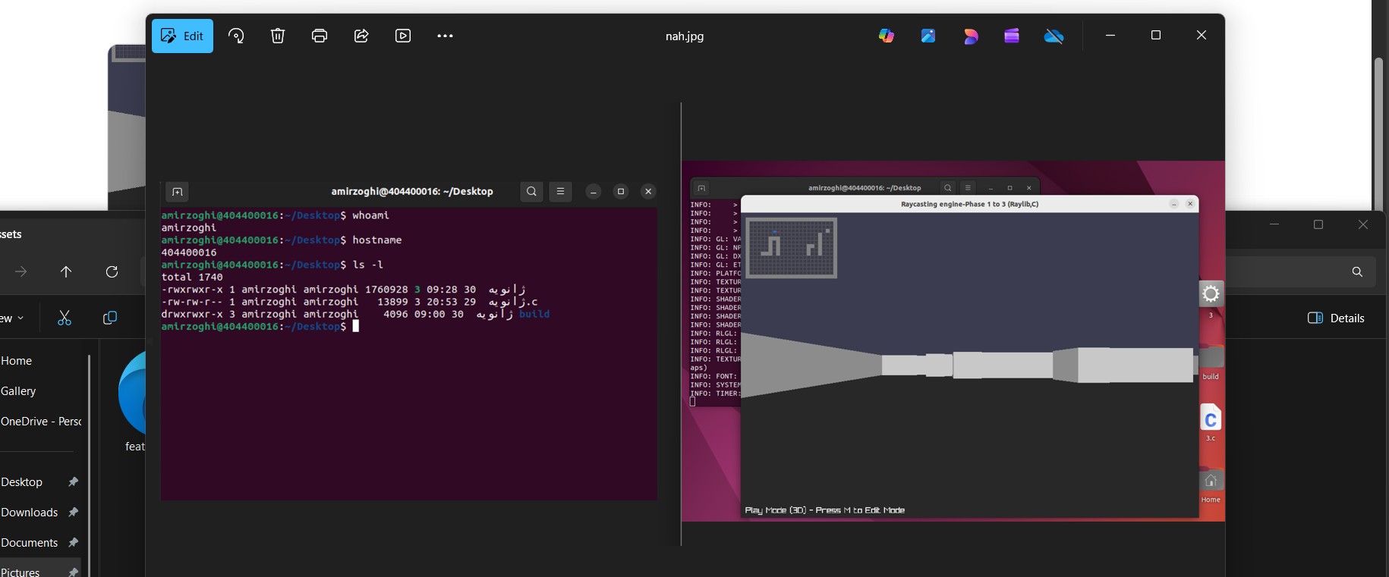This screenshot has height=577, width=1389.
Task: Click the Cut scissors icon in Explorer
Action: [x=65, y=318]
